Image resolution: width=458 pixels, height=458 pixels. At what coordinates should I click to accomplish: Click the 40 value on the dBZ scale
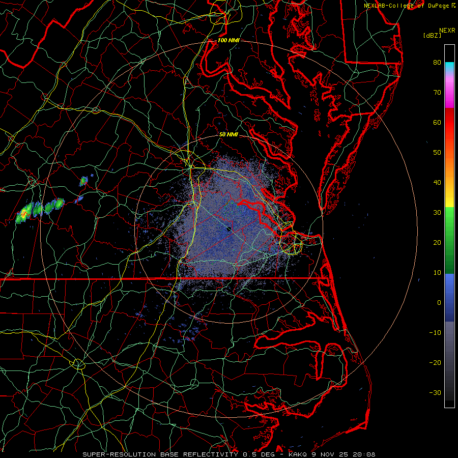(x=437, y=183)
